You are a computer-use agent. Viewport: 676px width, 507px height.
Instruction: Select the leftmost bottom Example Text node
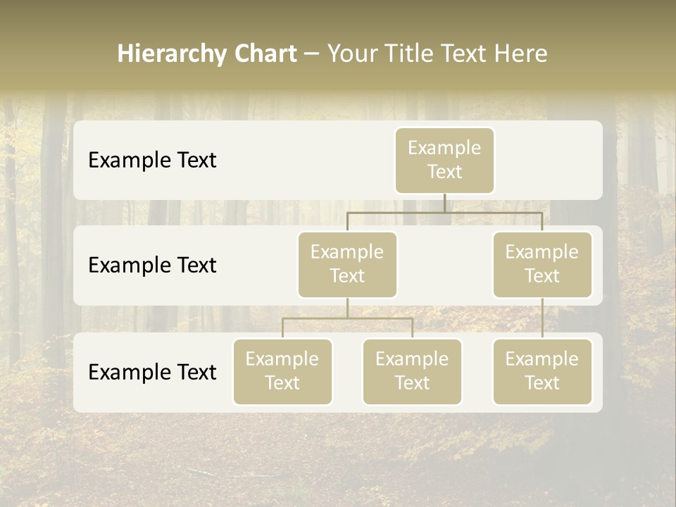pos(282,372)
